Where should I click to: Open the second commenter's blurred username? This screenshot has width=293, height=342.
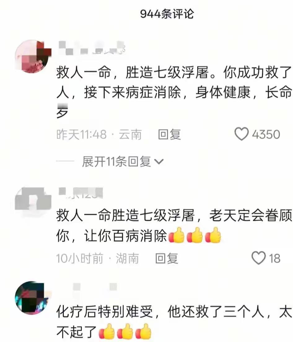[81, 193]
